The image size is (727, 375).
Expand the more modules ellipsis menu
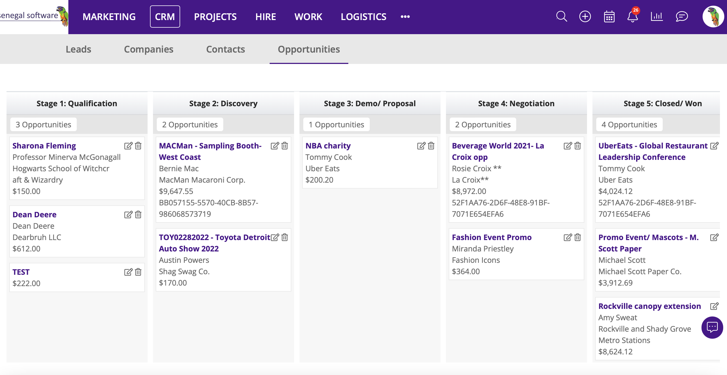coord(405,17)
